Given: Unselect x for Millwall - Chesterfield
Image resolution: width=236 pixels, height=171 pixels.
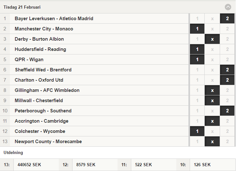Looking at the screenshot, I should (212, 101).
